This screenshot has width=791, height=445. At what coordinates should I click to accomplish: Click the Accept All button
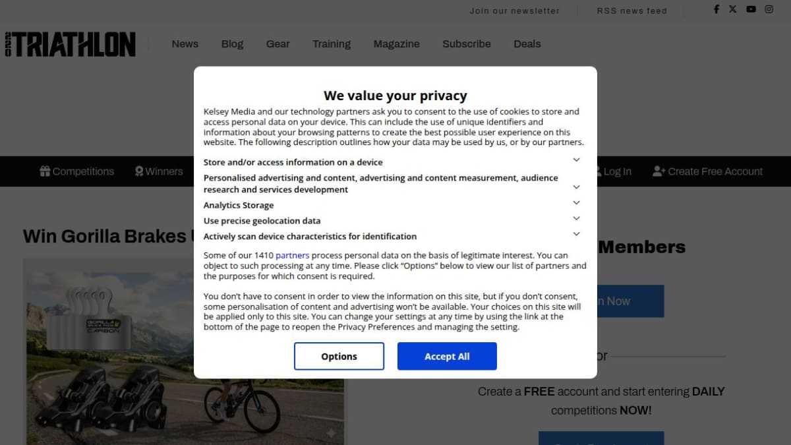[447, 356]
